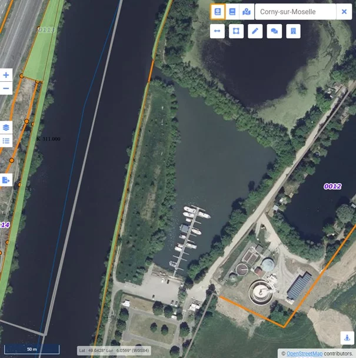356x358 pixels.
Task: Activate the pencil drawing tool
Action: click(x=255, y=31)
